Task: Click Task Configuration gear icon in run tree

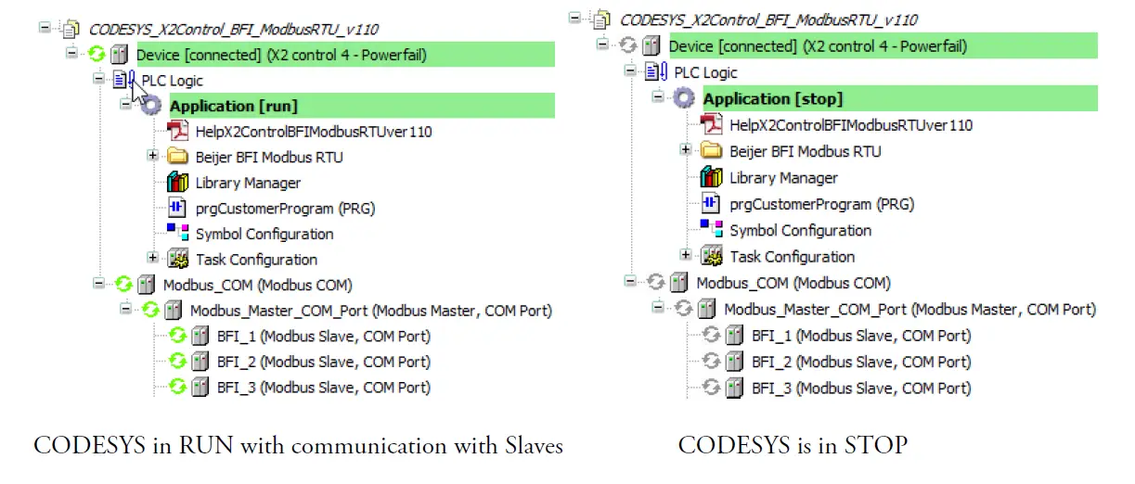Action: pos(179,260)
